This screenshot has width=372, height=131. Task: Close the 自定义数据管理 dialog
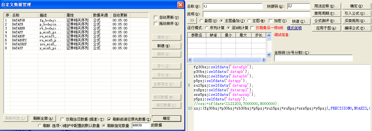(x=180, y=5)
